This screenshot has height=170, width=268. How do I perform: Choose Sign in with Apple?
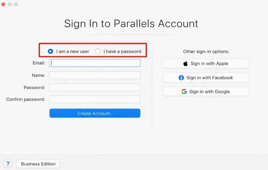point(206,63)
